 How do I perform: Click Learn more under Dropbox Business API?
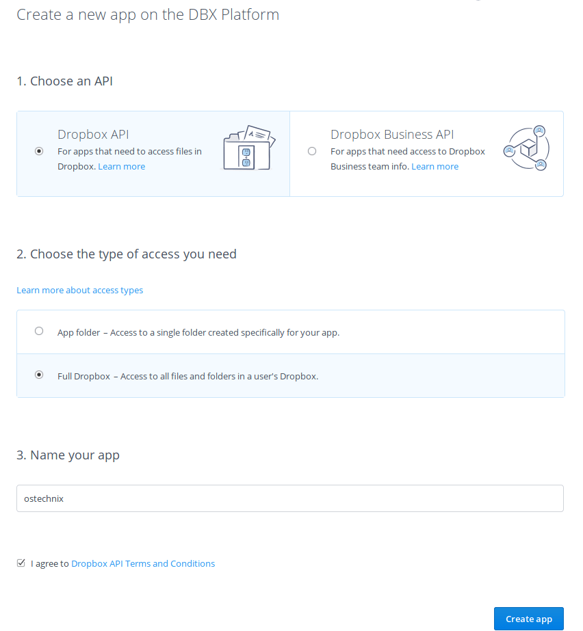coord(435,167)
